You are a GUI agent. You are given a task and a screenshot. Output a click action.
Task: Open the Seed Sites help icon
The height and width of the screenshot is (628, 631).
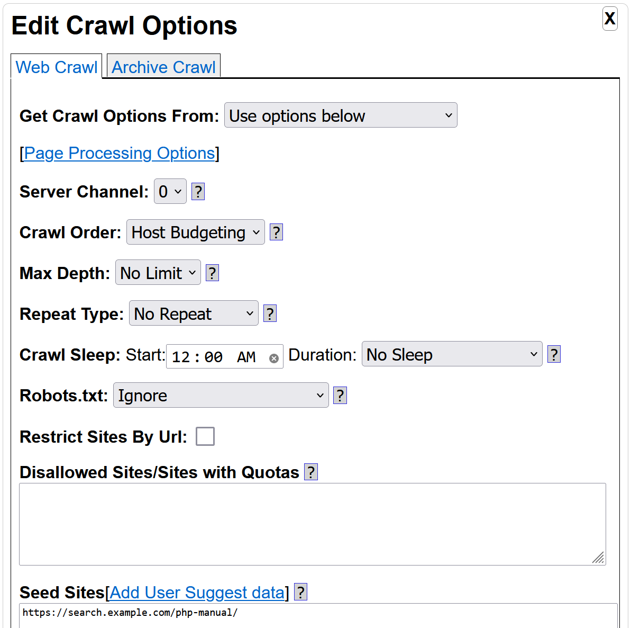coord(300,593)
